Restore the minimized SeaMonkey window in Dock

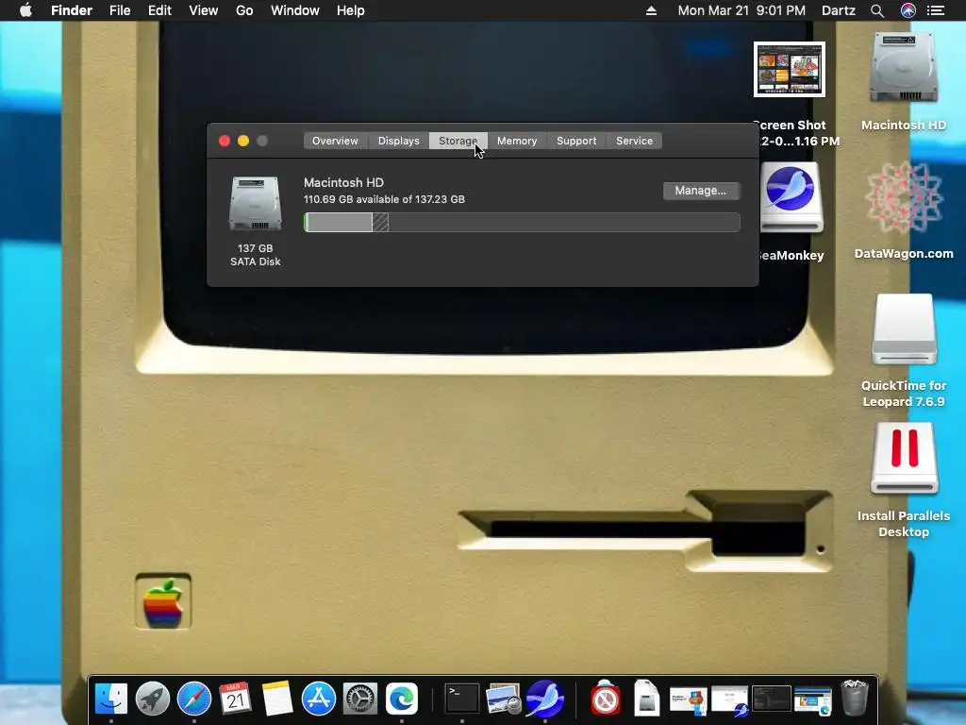pos(730,701)
